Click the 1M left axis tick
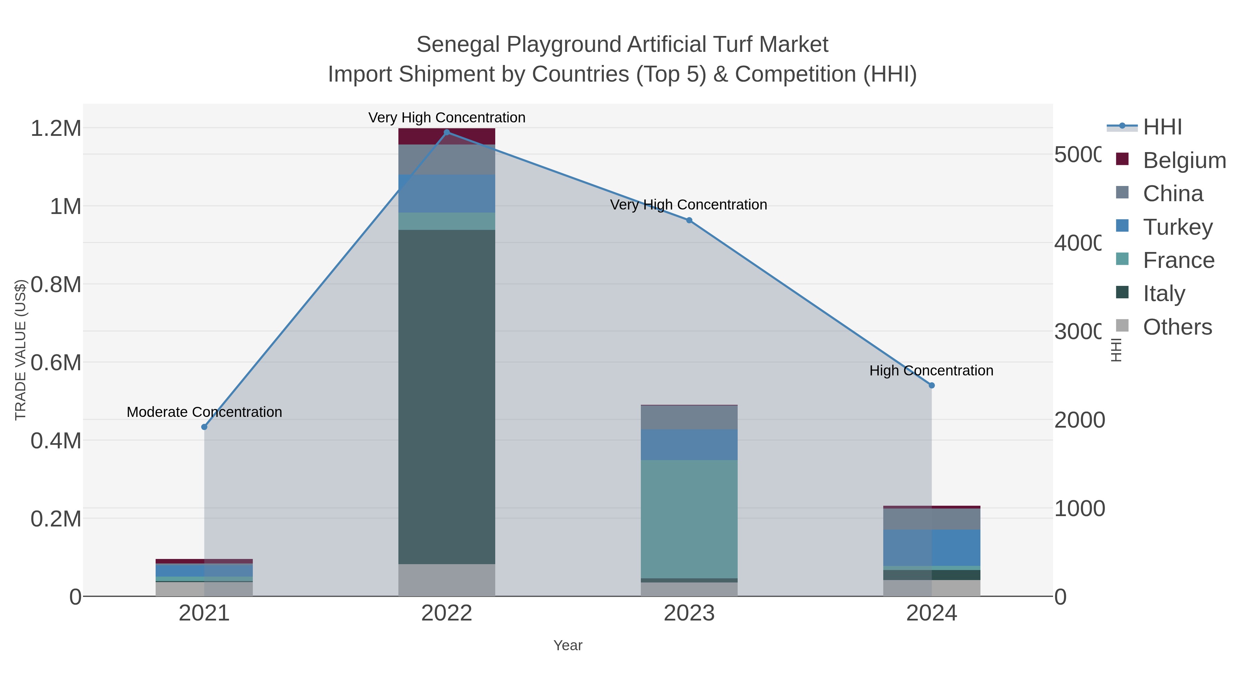Viewport: 1245px width, 700px height. (66, 207)
